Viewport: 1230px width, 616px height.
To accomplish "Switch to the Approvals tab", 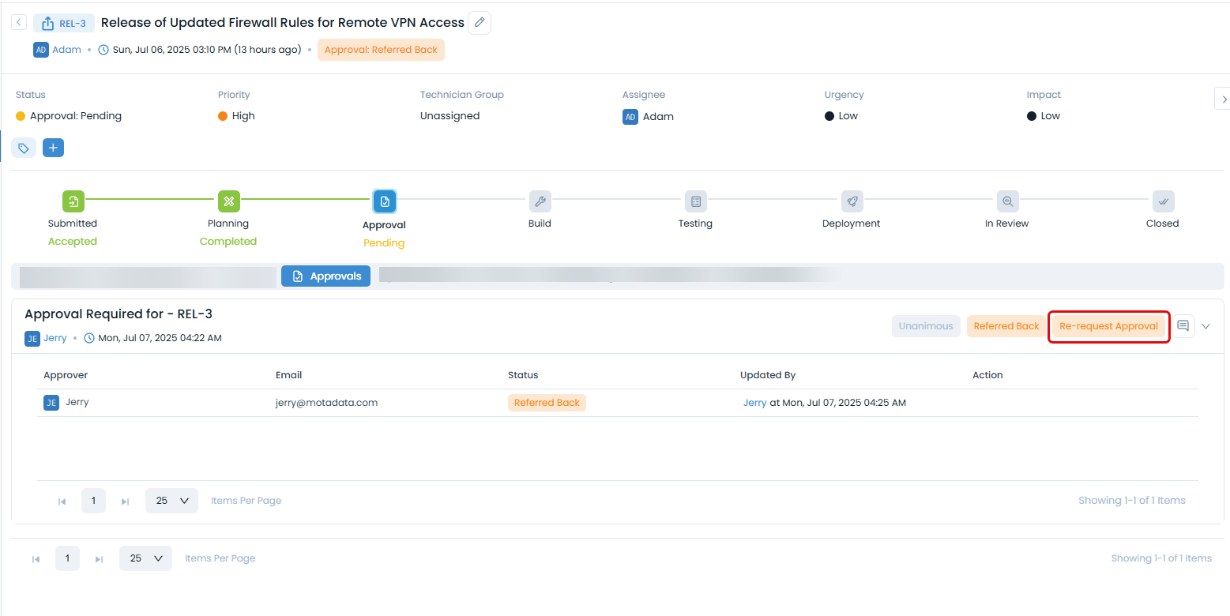I will click(x=325, y=276).
